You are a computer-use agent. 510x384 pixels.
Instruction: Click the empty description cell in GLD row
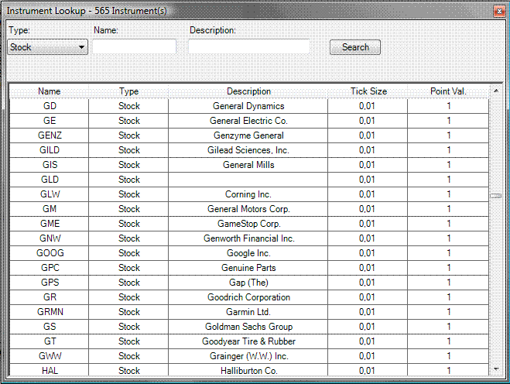pos(248,180)
